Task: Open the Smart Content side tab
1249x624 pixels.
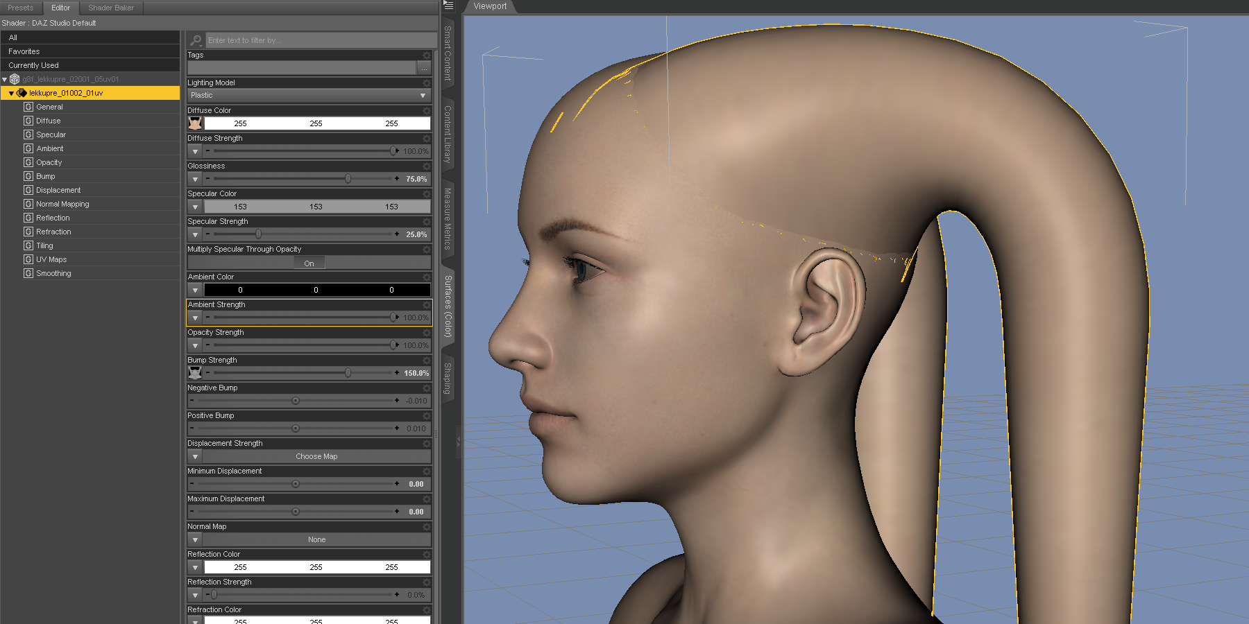Action: 448,53
